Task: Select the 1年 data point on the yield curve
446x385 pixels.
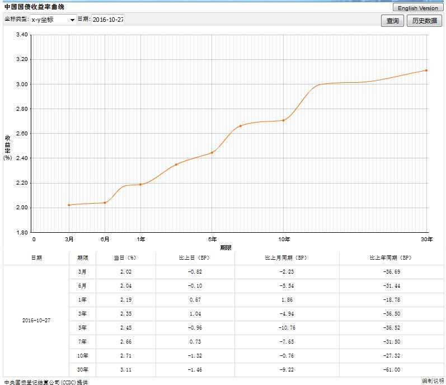Action: click(140, 184)
